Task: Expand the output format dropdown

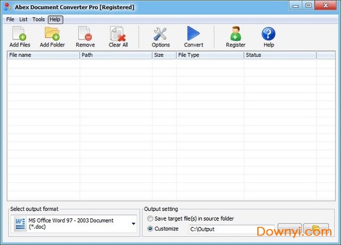Action: point(134,223)
